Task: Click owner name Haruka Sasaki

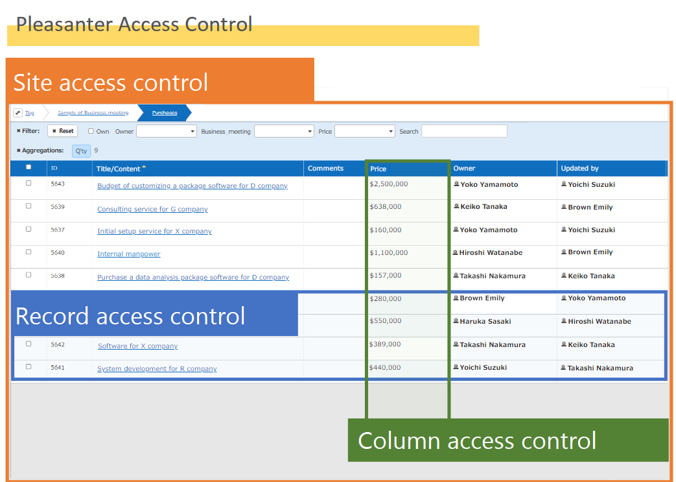Action: coord(485,322)
